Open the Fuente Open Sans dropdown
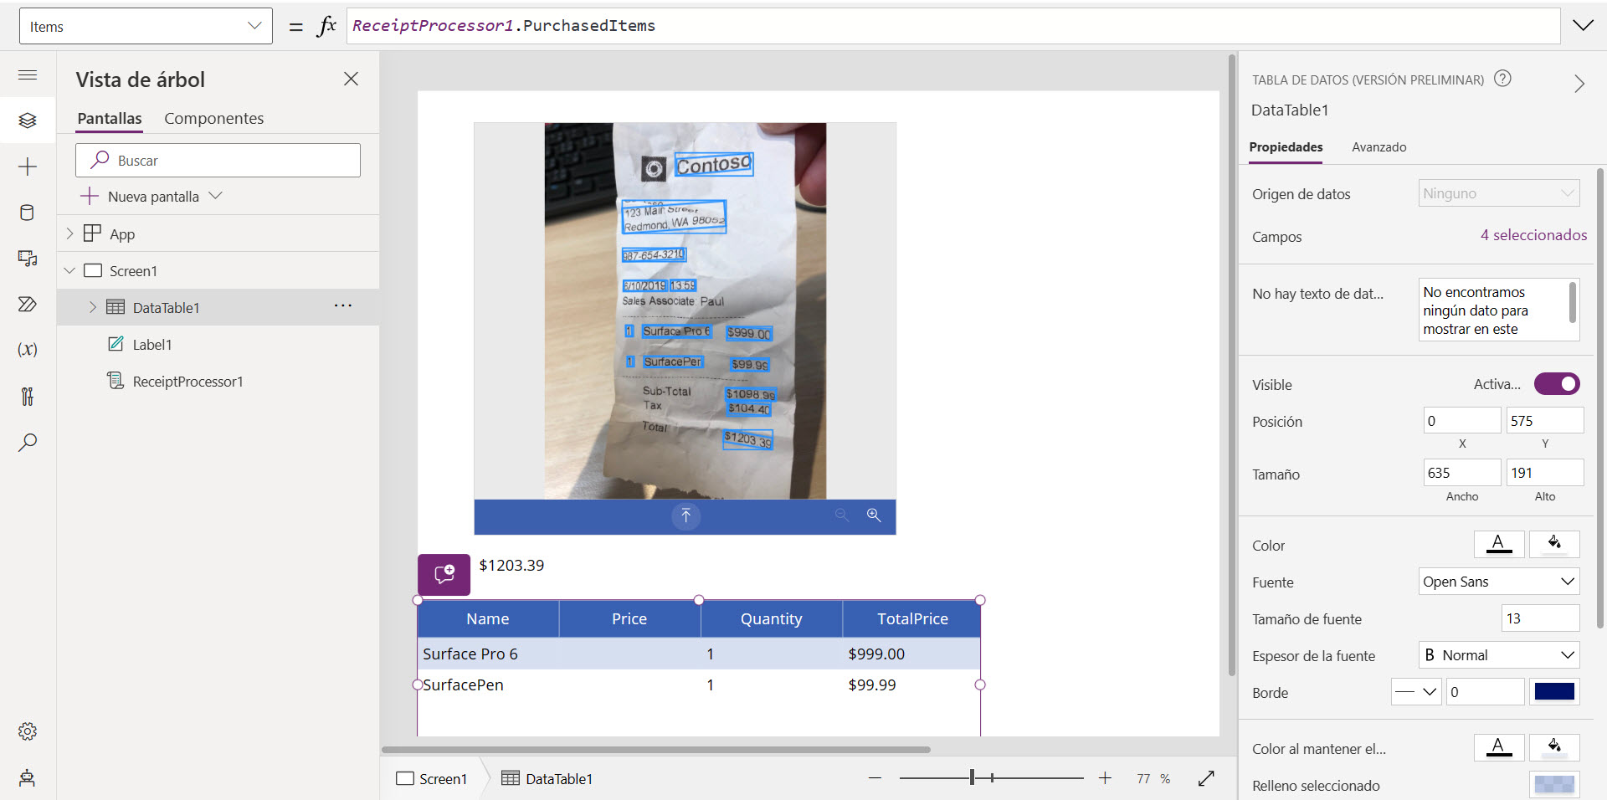 pos(1499,582)
